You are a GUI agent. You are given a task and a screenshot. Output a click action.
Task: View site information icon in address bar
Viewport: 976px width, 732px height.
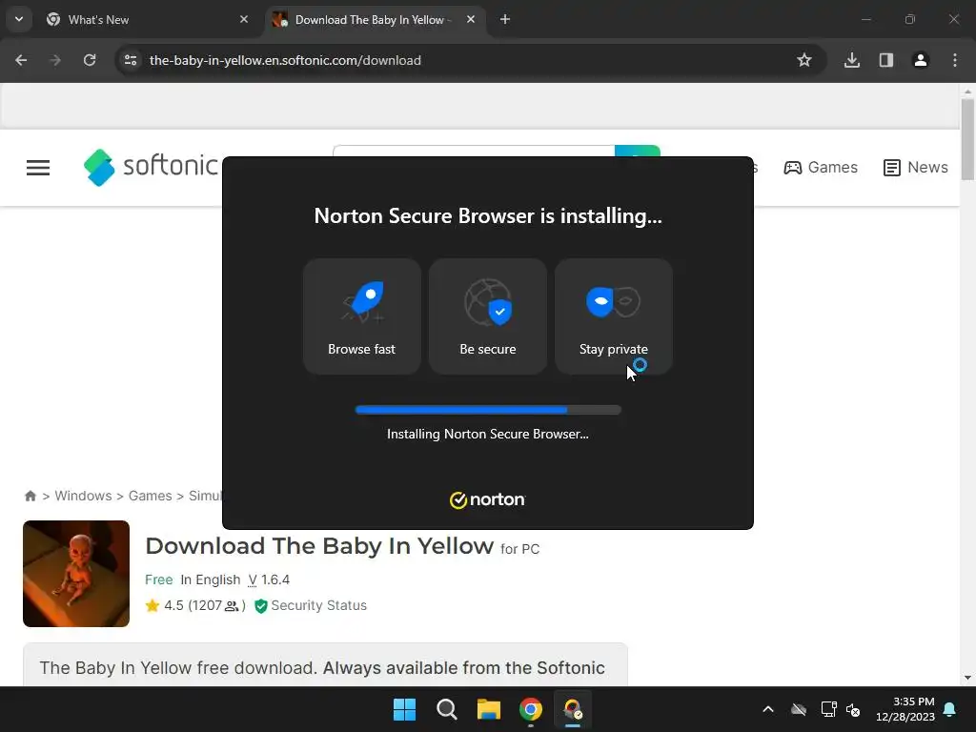point(131,60)
